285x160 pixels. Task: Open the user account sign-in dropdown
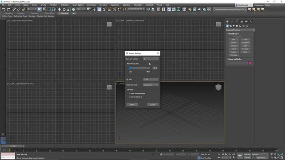coord(244,5)
